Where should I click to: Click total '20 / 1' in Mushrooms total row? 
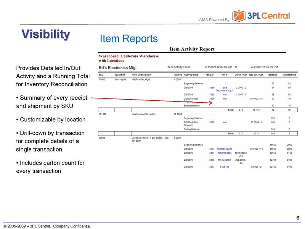click(x=256, y=134)
